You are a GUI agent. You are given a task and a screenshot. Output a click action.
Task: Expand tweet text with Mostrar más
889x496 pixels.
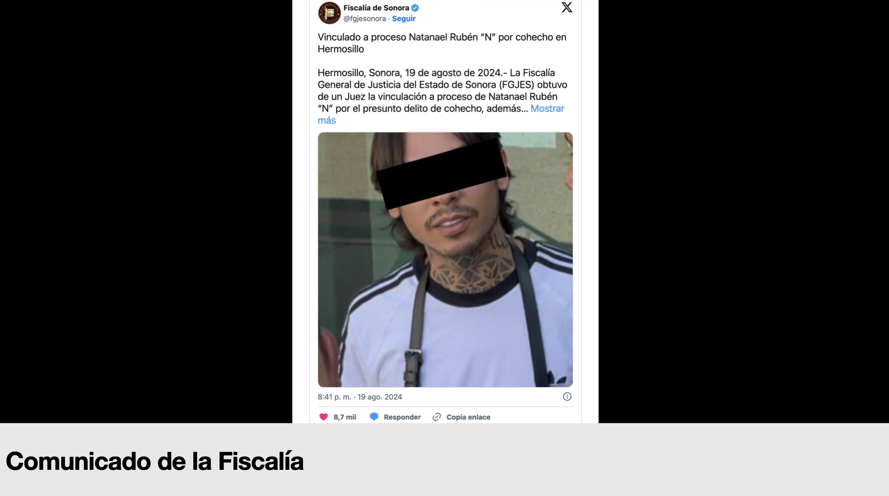(x=441, y=114)
